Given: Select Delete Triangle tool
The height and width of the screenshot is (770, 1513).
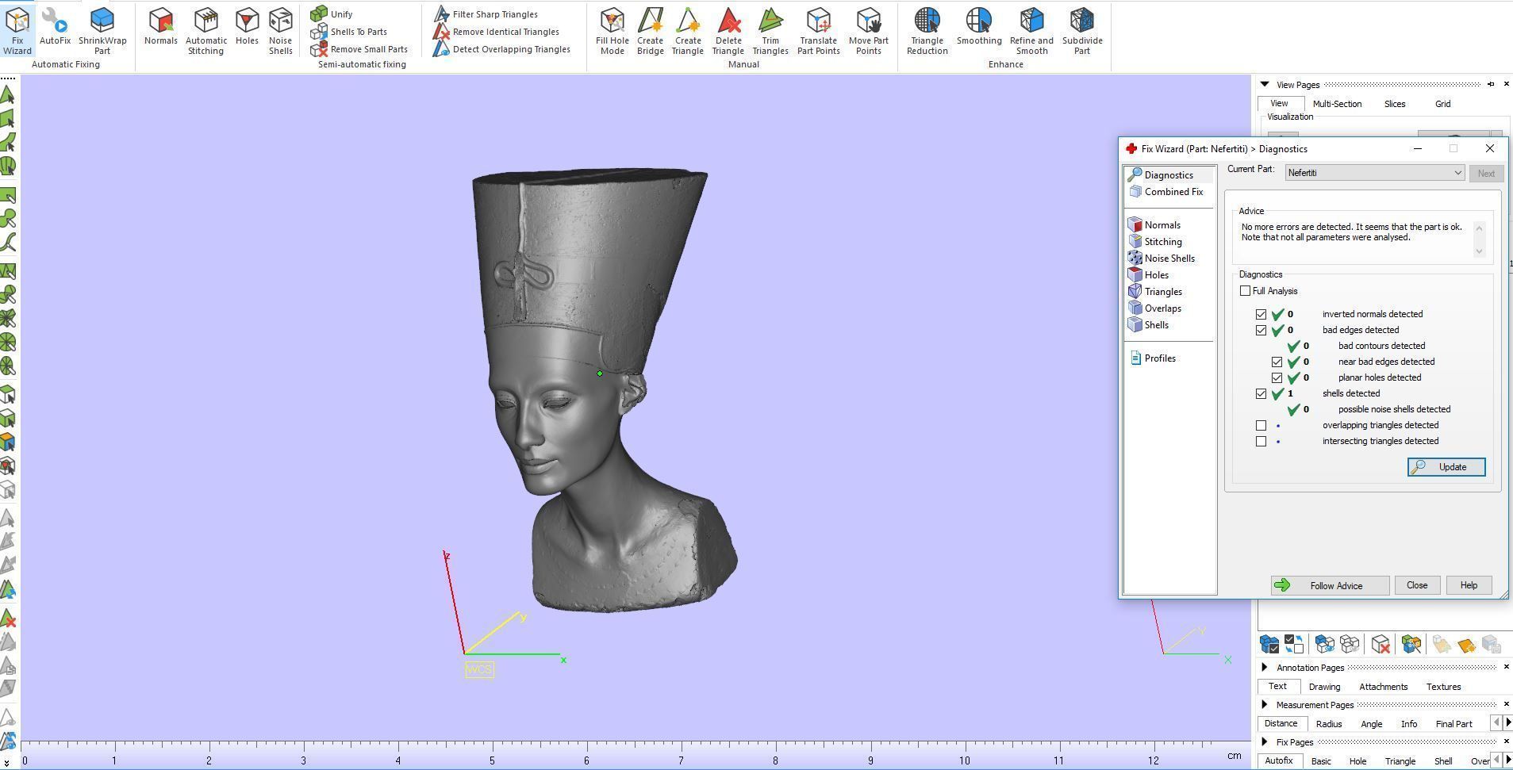Looking at the screenshot, I should pos(728,31).
